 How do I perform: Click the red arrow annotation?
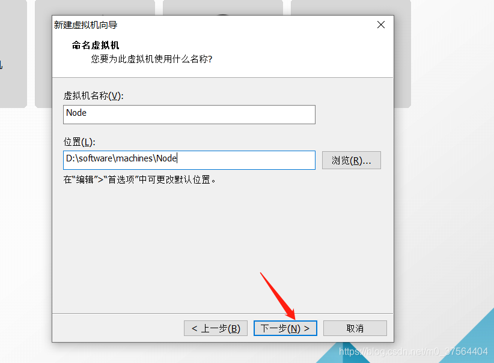pyautogui.click(x=278, y=296)
